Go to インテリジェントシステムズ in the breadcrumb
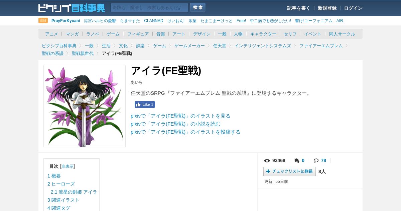Viewport: 401px width, 211px height. (263, 46)
